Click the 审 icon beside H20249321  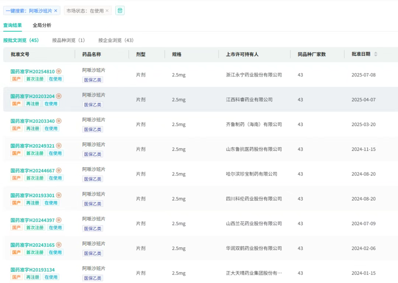59,146
